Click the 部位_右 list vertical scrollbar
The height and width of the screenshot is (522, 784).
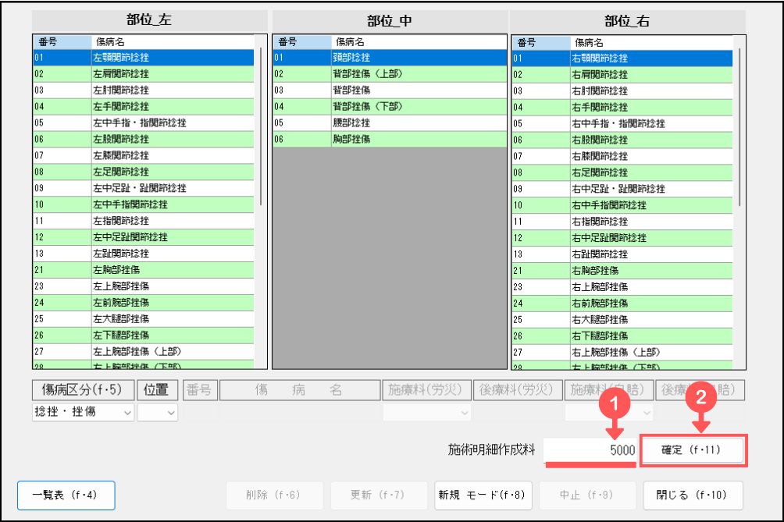click(739, 125)
